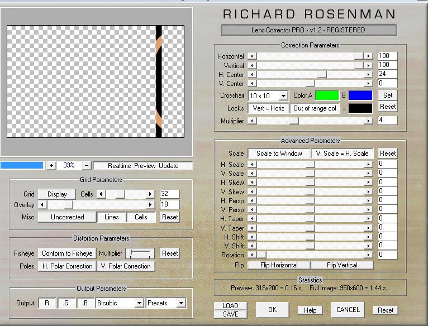Click right arrow of Rotation slider
Viewport: 428px width, 326px height.
368,255
